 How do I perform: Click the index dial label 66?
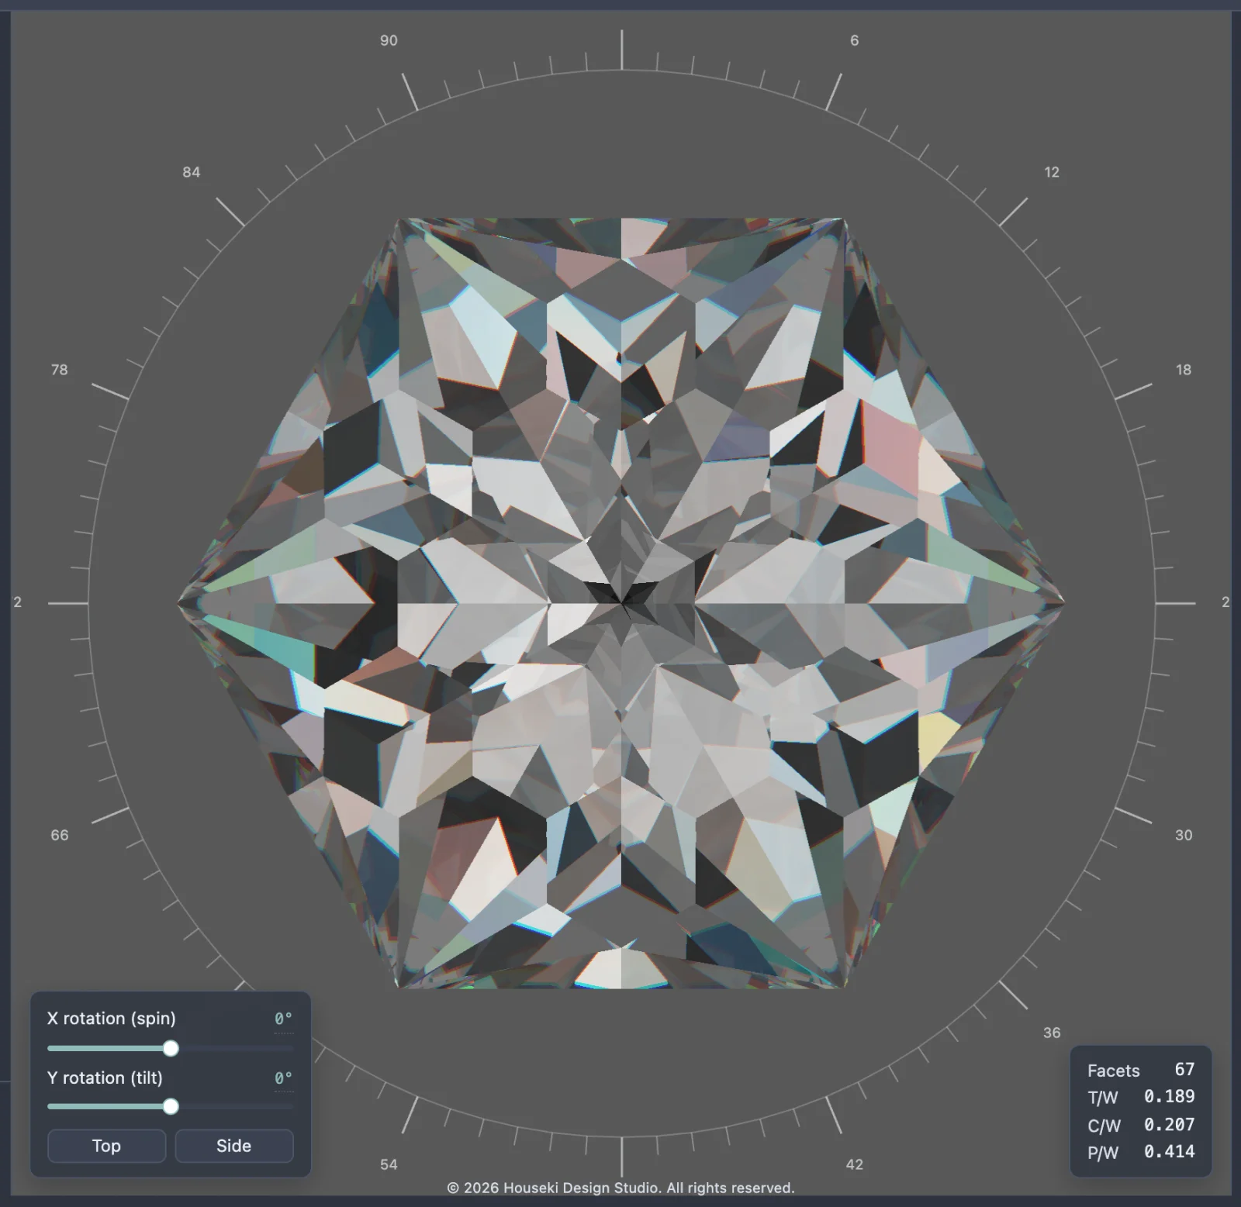click(59, 835)
